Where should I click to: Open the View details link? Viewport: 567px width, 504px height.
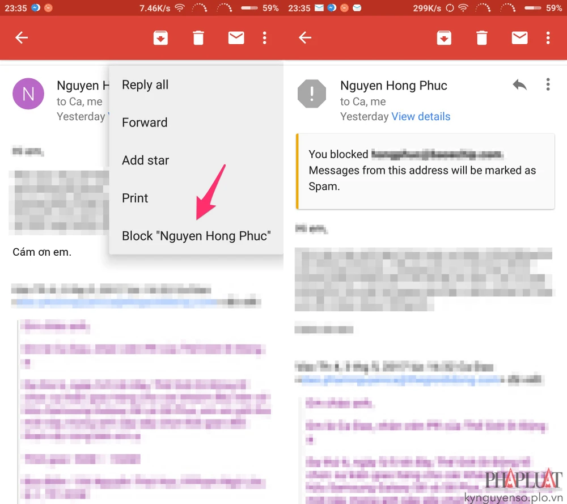coord(421,117)
